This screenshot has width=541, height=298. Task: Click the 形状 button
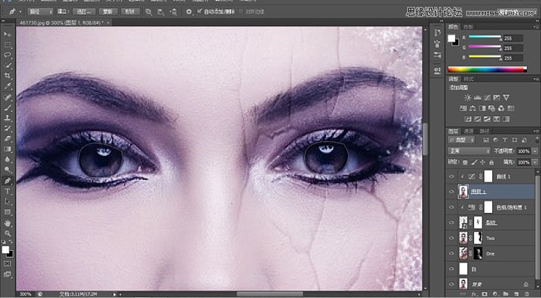[130, 12]
